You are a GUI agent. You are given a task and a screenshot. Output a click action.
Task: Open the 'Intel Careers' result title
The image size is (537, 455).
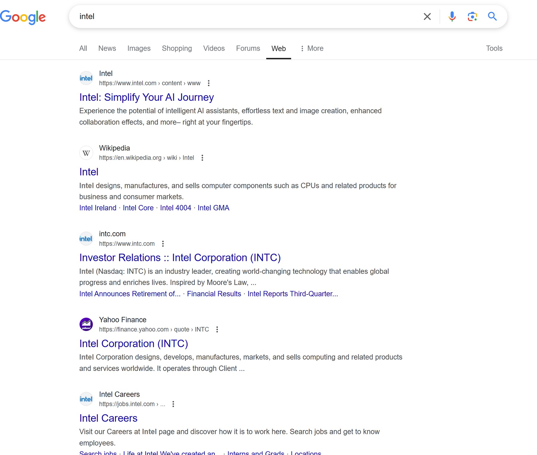108,418
